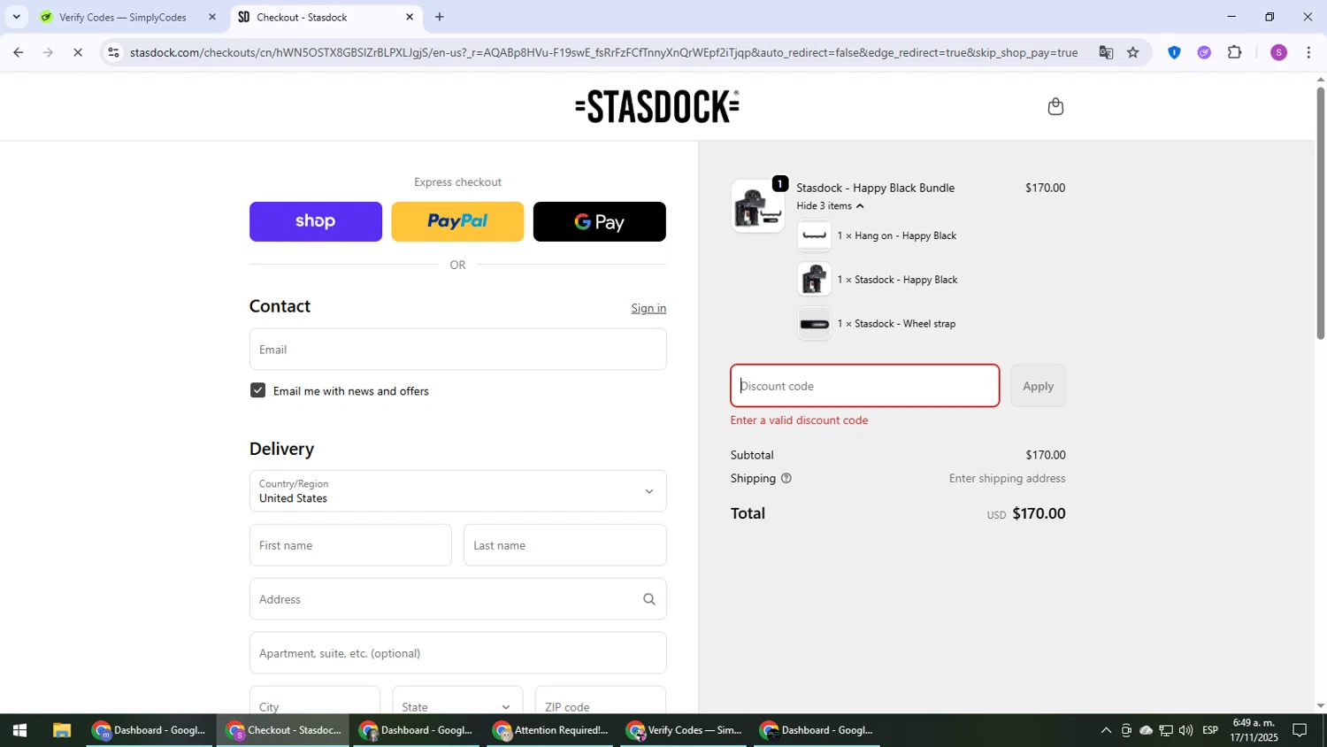Open the Extensions puzzle menu
Screen dimensions: 1327x747
point(1235,52)
